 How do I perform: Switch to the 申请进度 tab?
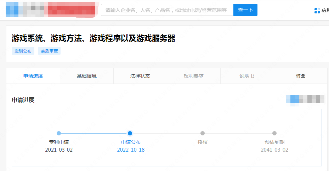[33, 76]
